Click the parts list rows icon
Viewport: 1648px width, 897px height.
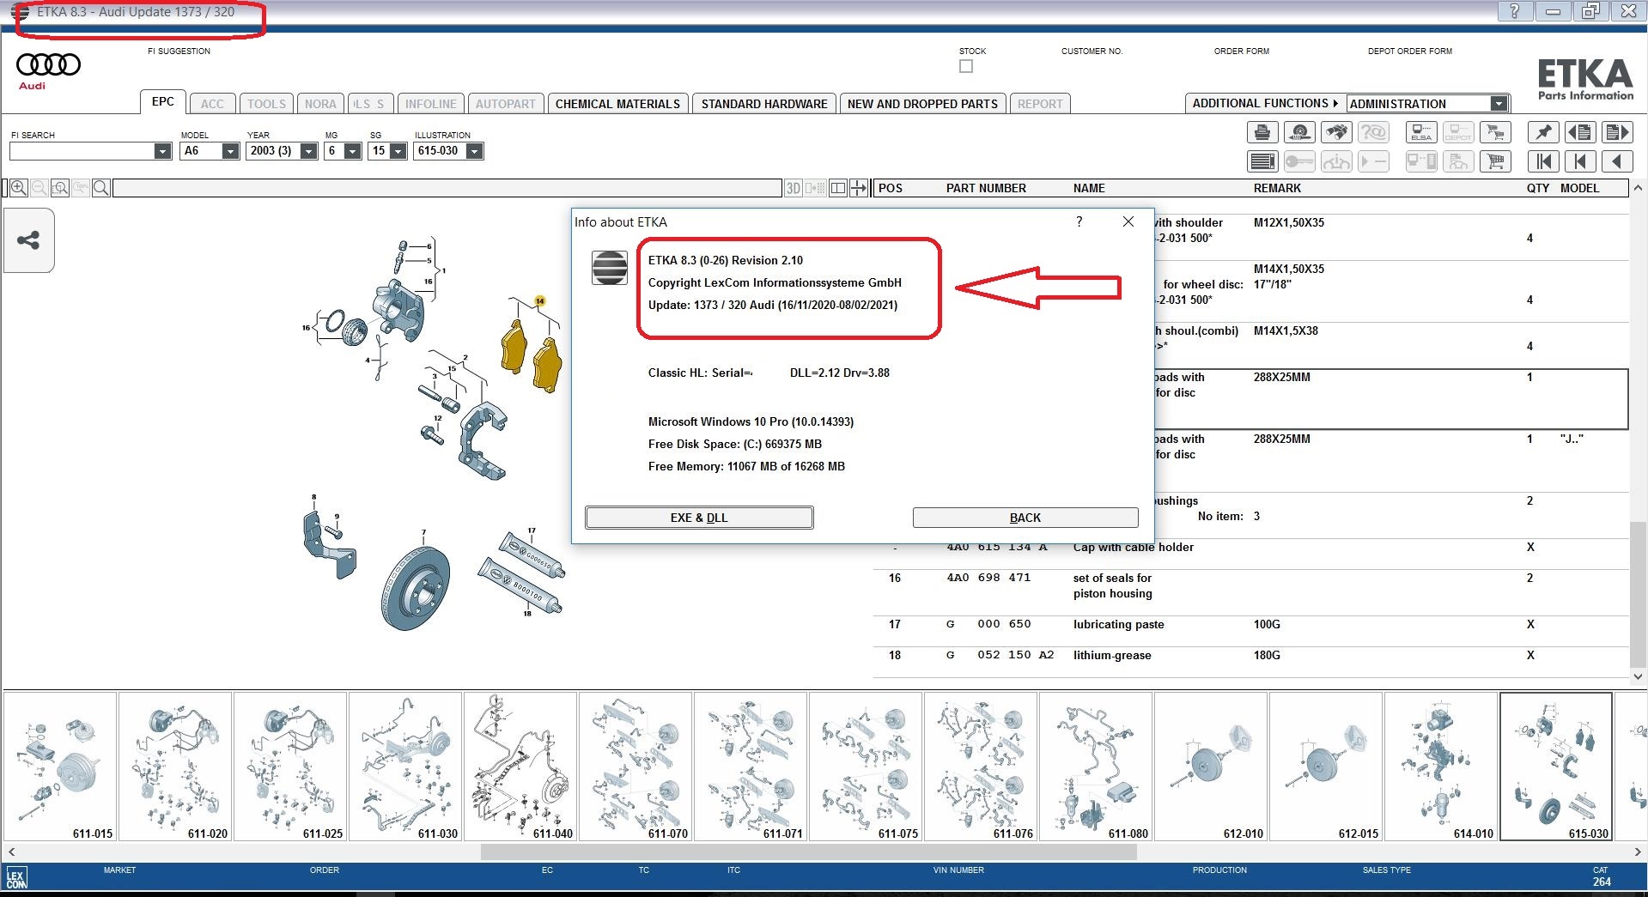click(x=1262, y=161)
